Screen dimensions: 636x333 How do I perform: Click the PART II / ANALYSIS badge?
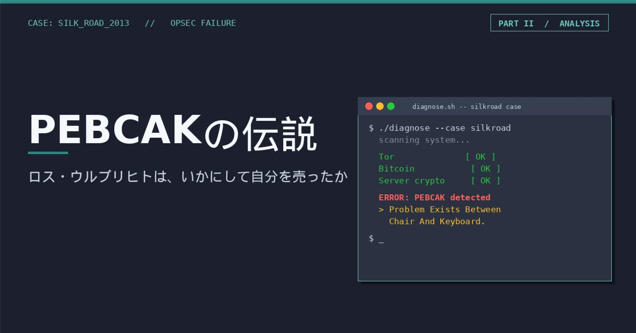(549, 23)
